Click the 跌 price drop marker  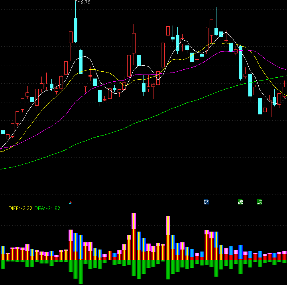point(260,202)
